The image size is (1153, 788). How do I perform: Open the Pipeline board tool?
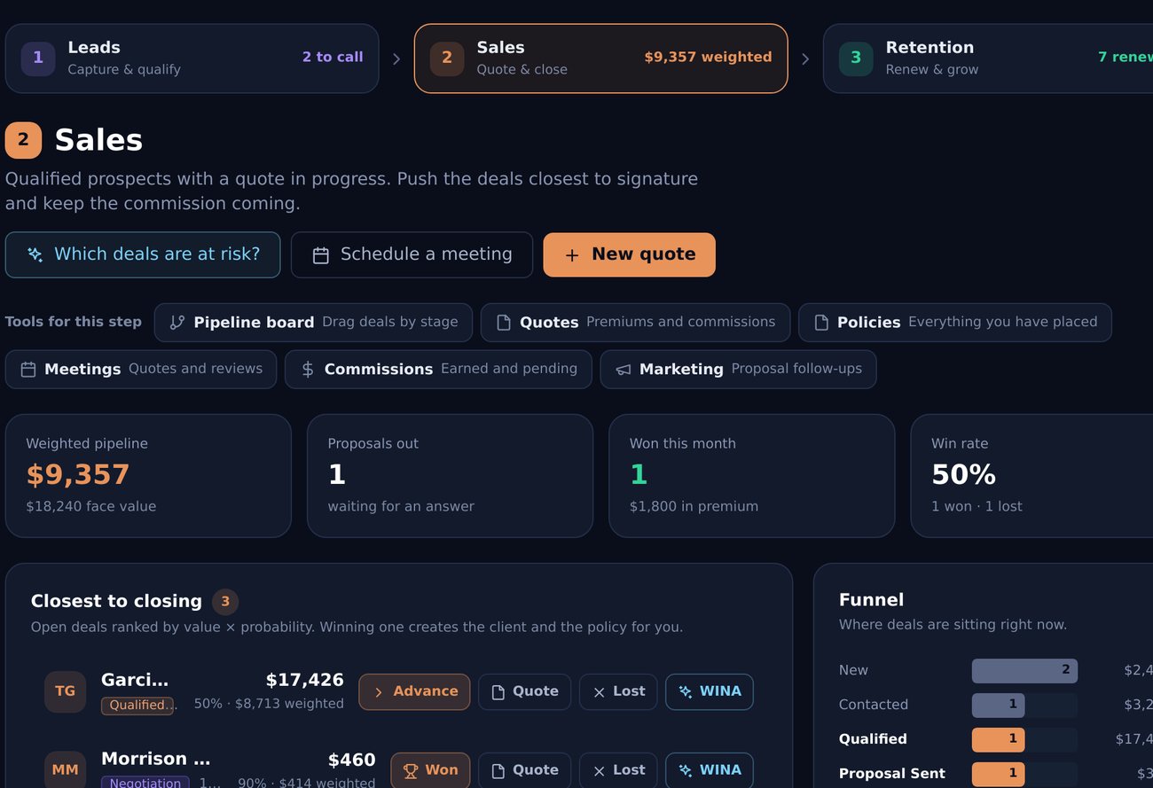tap(313, 323)
